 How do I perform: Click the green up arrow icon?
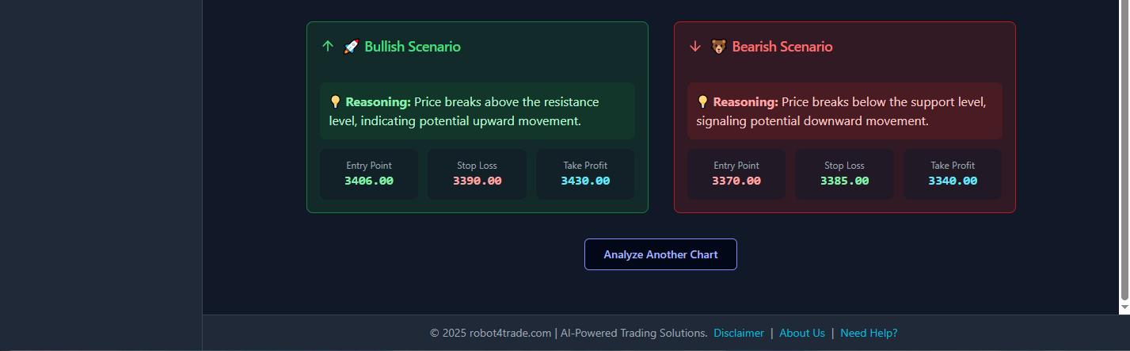click(x=327, y=47)
